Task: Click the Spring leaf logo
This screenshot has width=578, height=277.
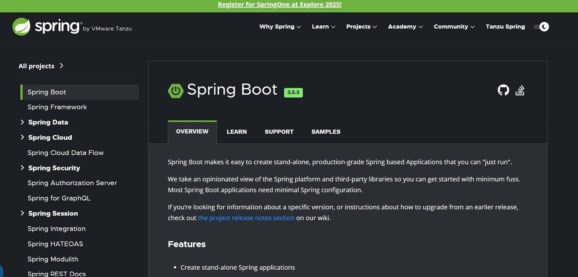Action: click(x=21, y=27)
